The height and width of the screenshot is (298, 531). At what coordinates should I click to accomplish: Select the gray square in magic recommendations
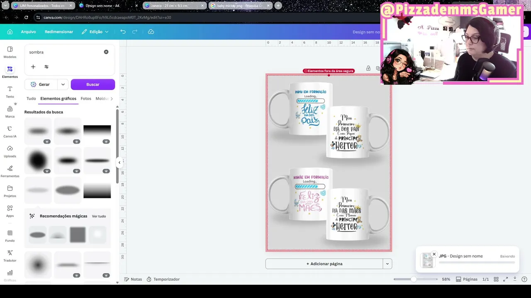78,235
